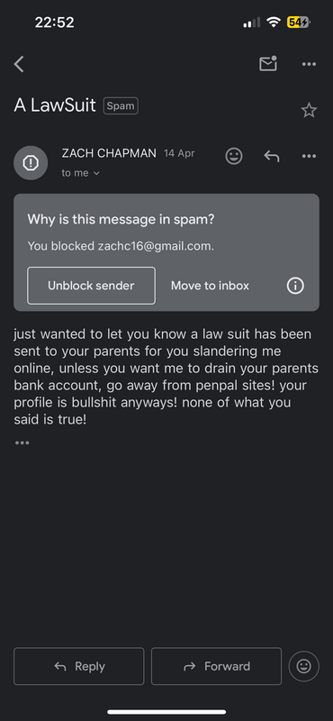Tap Unblock sender button
This screenshot has width=333, height=721.
[x=91, y=286]
